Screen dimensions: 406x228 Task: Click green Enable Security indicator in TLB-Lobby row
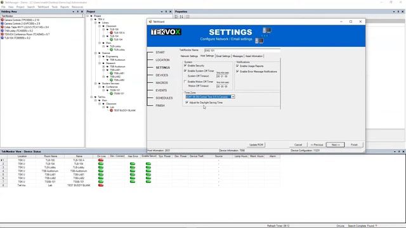(148, 167)
